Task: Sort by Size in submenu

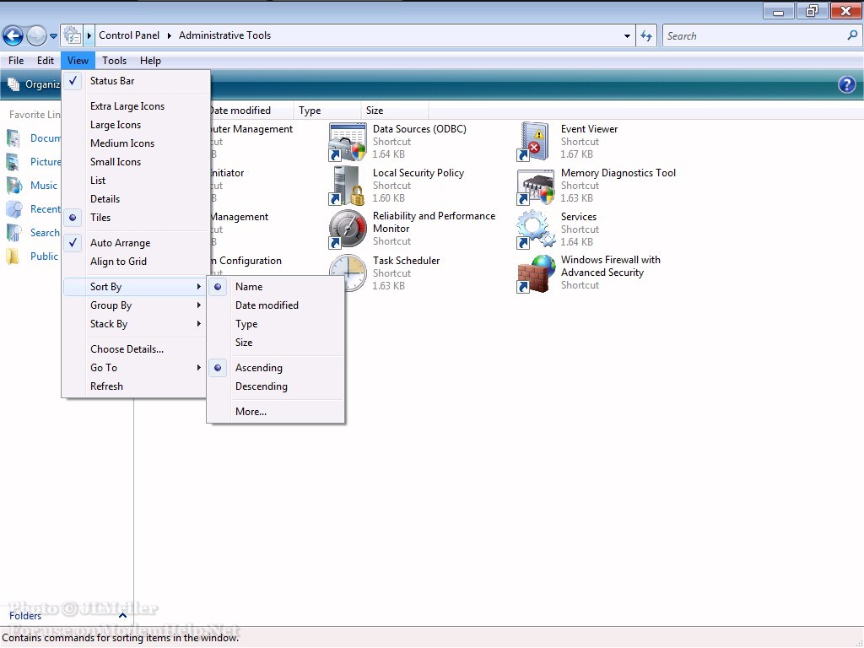Action: tap(276, 343)
